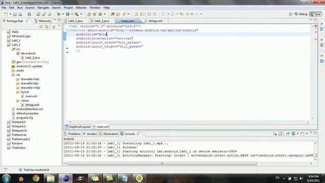Select the proguard.cfg file
The image size is (325, 183).
(25, 117)
